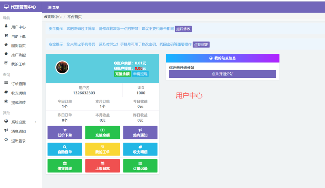
Task: Open the large green 充值余额 tile
Action: point(102,132)
